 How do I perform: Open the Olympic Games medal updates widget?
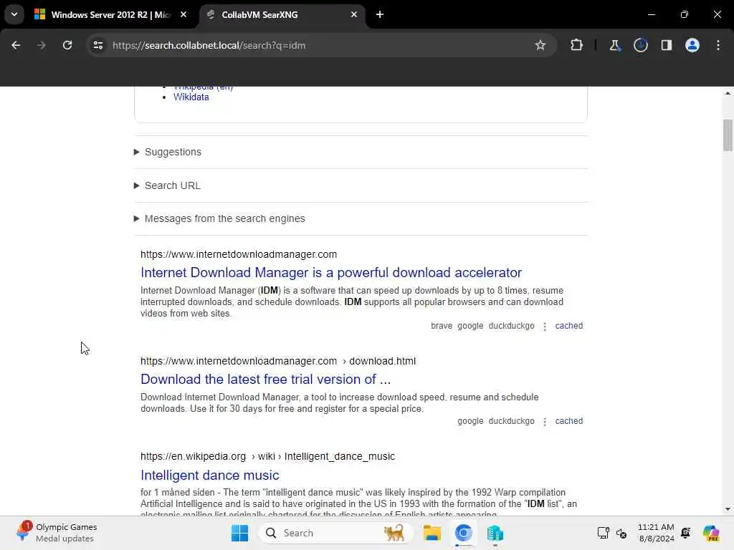click(56, 533)
